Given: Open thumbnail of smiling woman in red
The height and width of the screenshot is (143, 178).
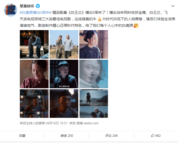Looking at the screenshot, I should tap(34, 74).
